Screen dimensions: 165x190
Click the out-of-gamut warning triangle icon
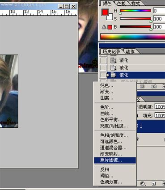pos(104,27)
